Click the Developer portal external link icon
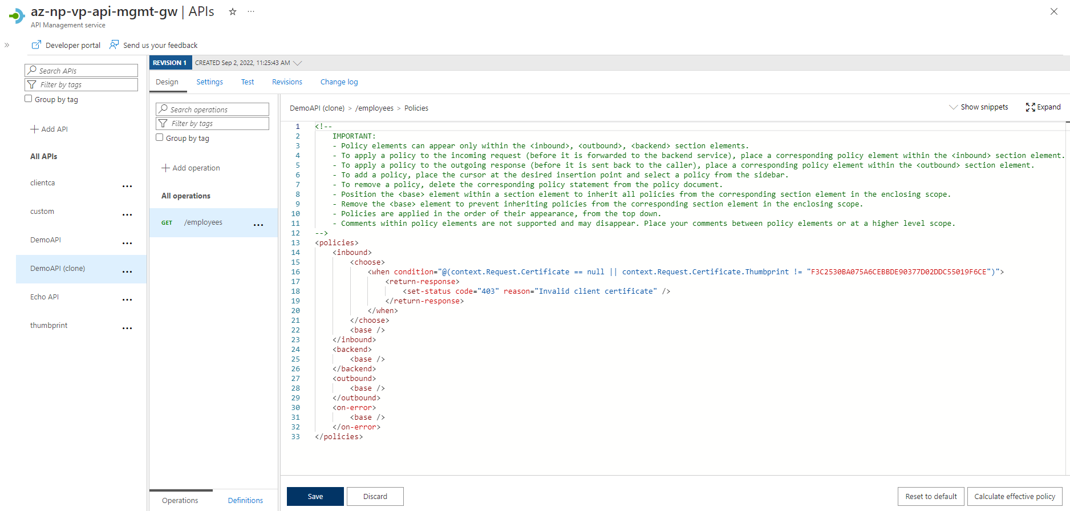Screen dimensions: 1070x511 click(x=37, y=44)
